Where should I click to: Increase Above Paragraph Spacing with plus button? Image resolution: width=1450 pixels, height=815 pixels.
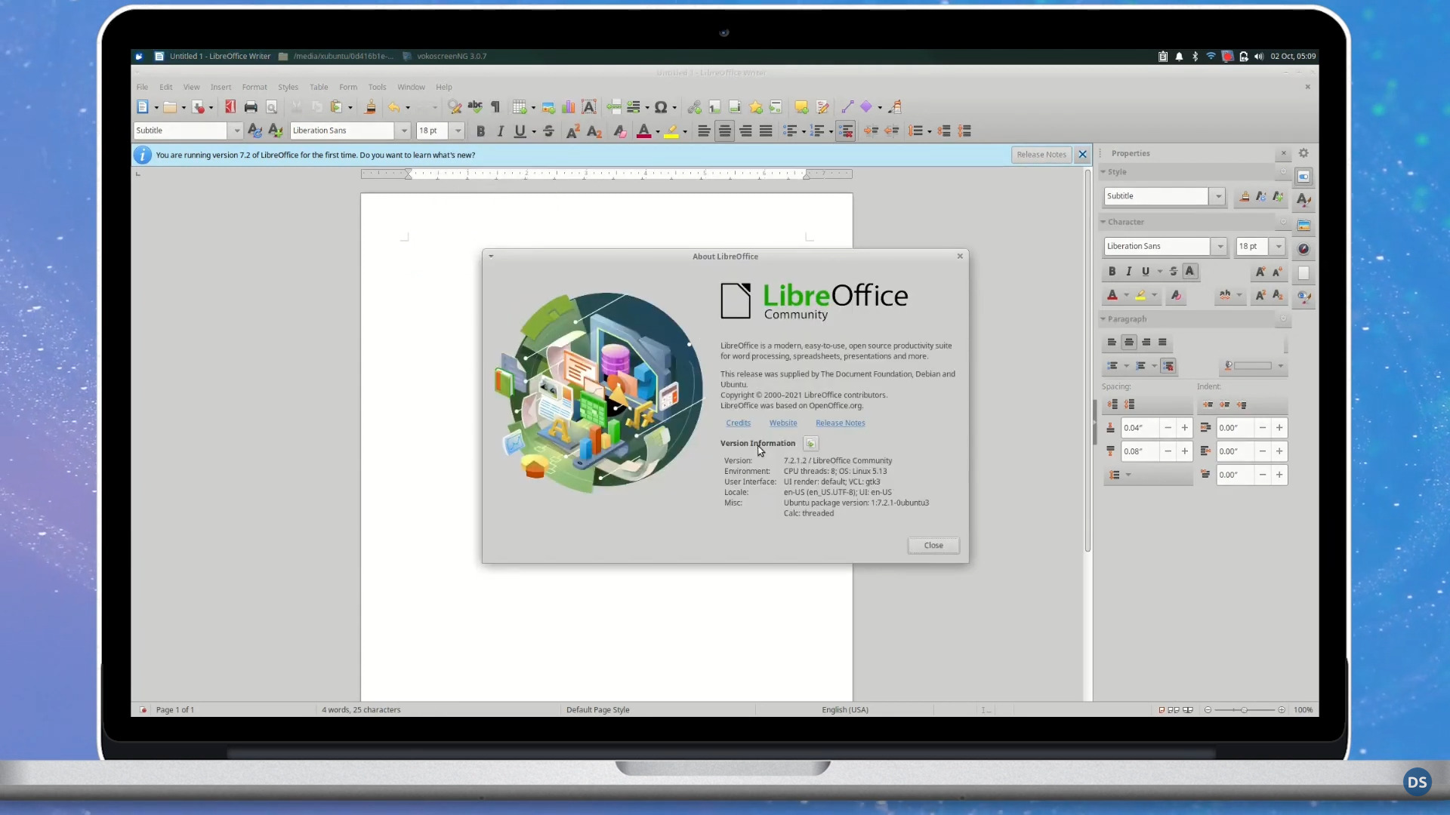pos(1185,428)
